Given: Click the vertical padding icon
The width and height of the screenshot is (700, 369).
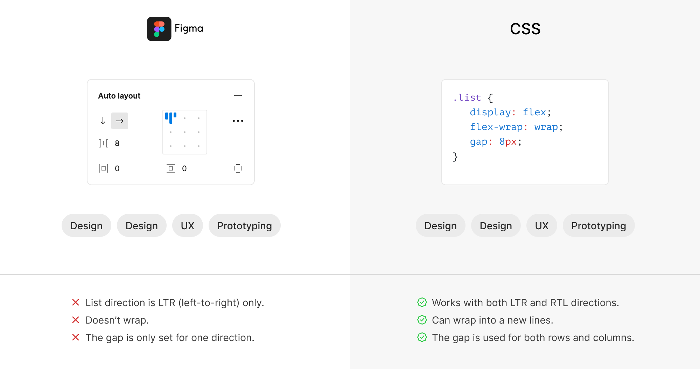Looking at the screenshot, I should [x=171, y=168].
